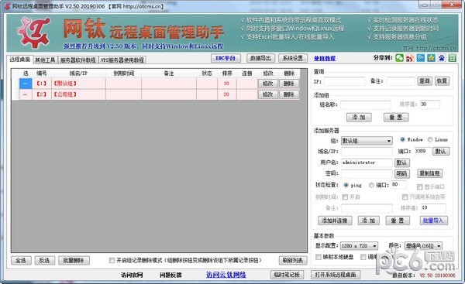This screenshot has width=465, height=284.
Task: Focus the 组名称 input field
Action: [x=365, y=104]
